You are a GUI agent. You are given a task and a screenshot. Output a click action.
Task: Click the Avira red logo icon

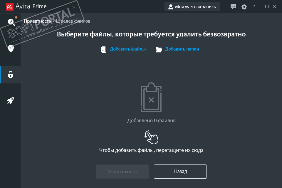click(10, 7)
